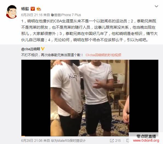Screen dimensions: 163x144
Task: Click the apple icon before 爸爸iPhone 7 Plus
Action: pyautogui.click(x=52, y=15)
